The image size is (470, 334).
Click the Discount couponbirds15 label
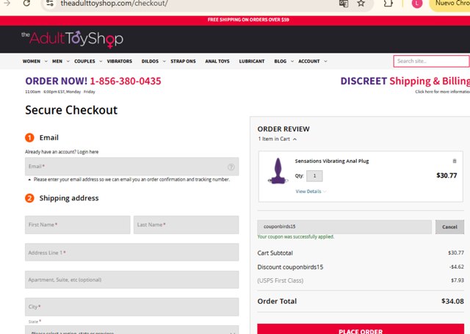click(290, 267)
